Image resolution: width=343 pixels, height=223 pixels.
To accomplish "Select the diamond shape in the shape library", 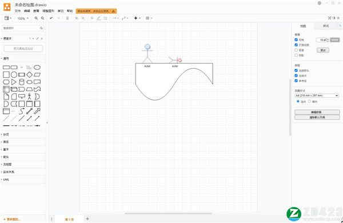I will point(29,75).
